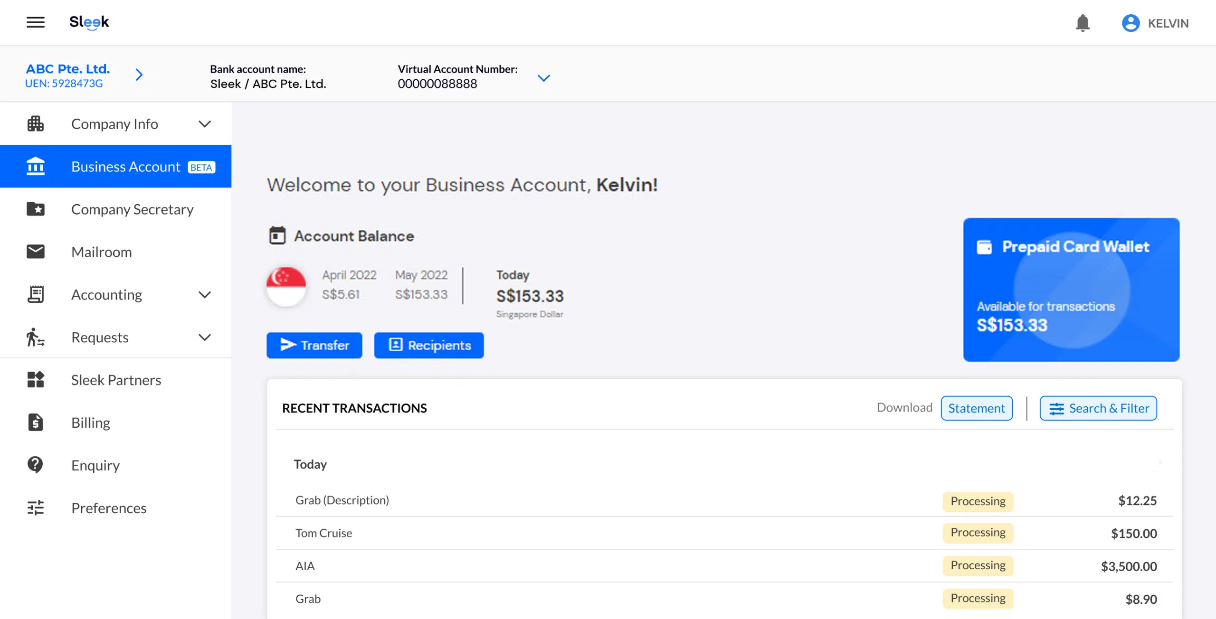Click the Search & Filter button
The width and height of the screenshot is (1216, 619).
[1098, 407]
